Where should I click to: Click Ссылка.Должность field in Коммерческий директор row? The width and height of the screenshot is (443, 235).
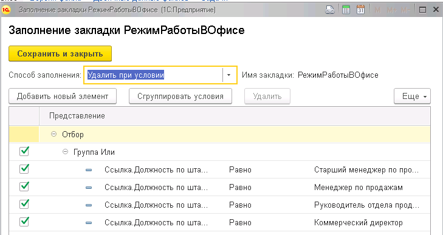pos(156,222)
